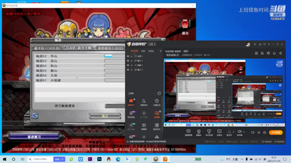The width and height of the screenshot is (291, 163).
Task: Edit the stream title with pencil icon
Action: pos(178,55)
